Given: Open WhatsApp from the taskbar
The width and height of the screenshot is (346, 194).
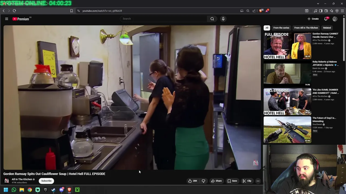Looking at the screenshot, I should tap(14, 190).
